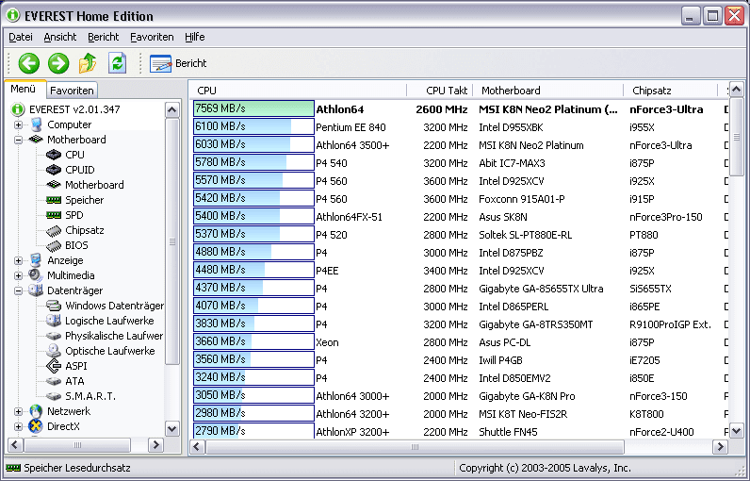
Task: Collapse the Datenträger node minus box
Action: coord(18,291)
